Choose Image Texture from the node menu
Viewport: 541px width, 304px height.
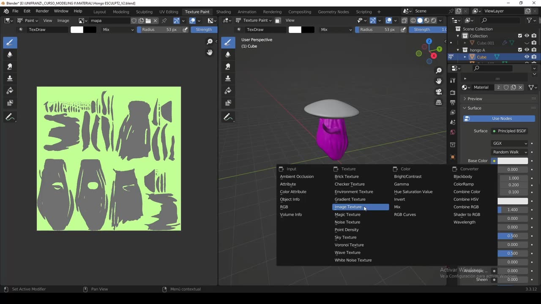[x=361, y=207]
